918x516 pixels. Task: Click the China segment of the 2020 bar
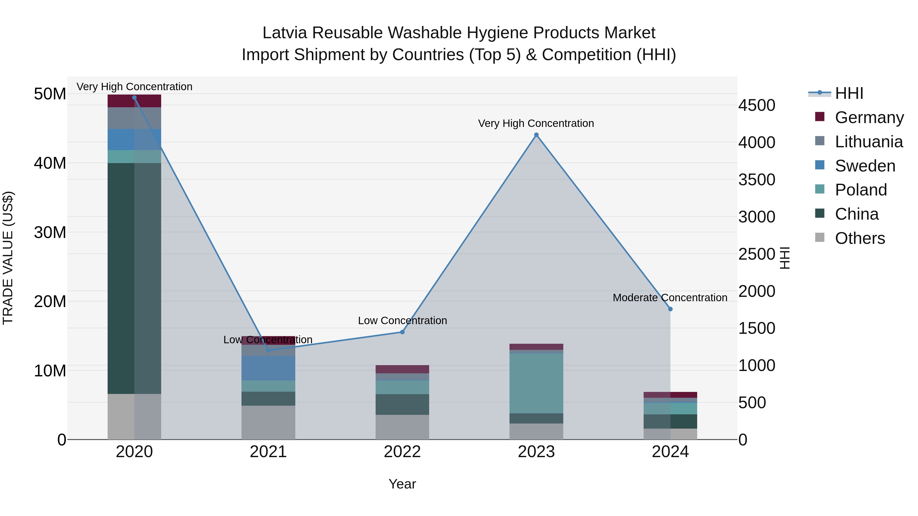click(134, 279)
